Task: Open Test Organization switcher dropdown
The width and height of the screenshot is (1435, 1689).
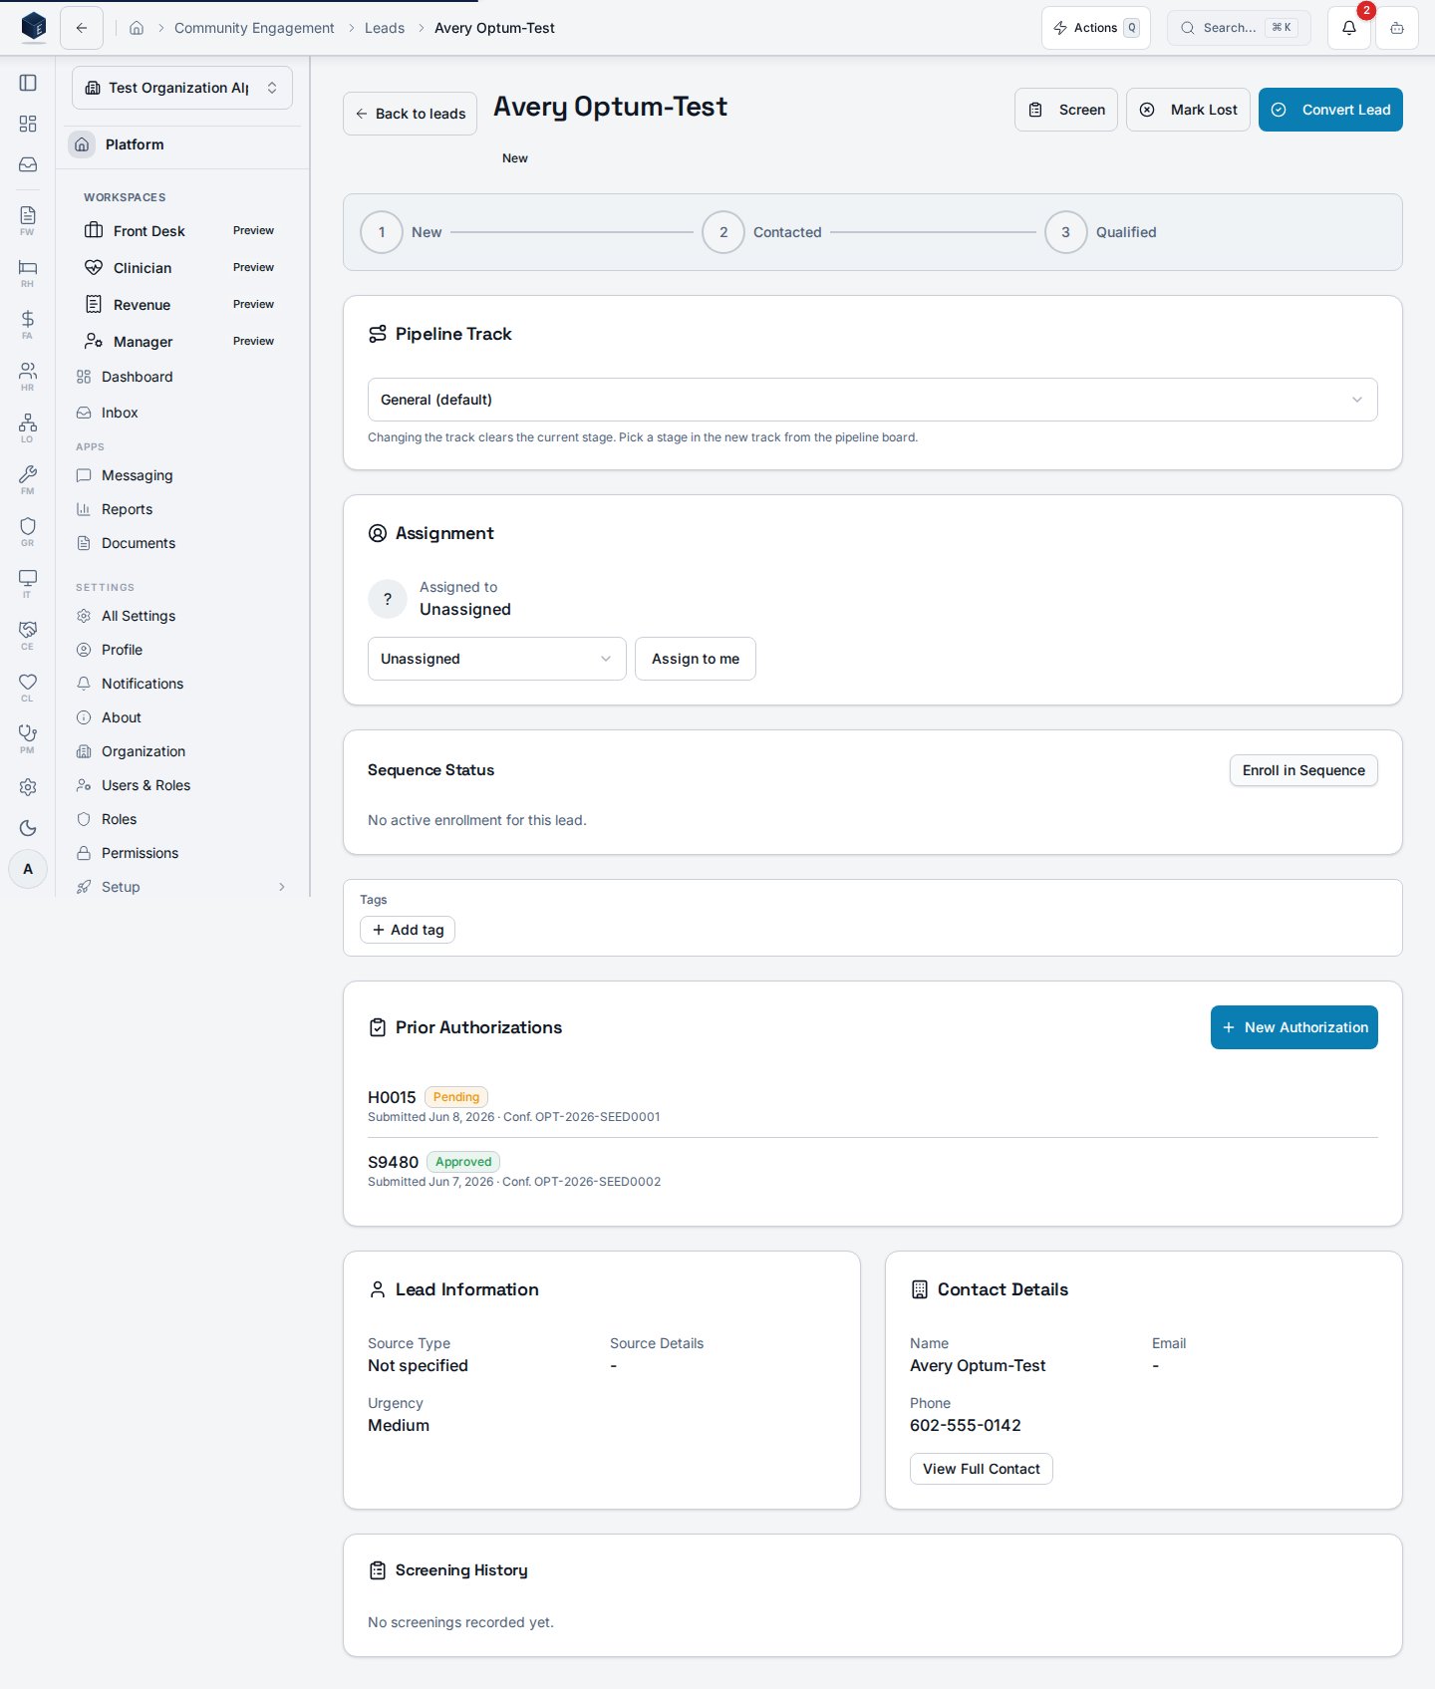Action: pyautogui.click(x=182, y=88)
